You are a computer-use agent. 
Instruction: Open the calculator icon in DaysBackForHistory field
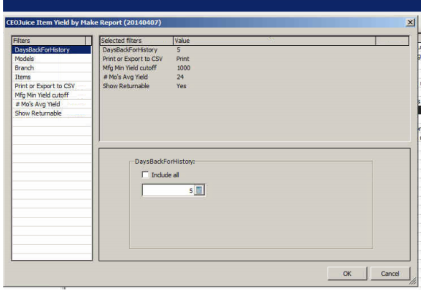pos(199,190)
